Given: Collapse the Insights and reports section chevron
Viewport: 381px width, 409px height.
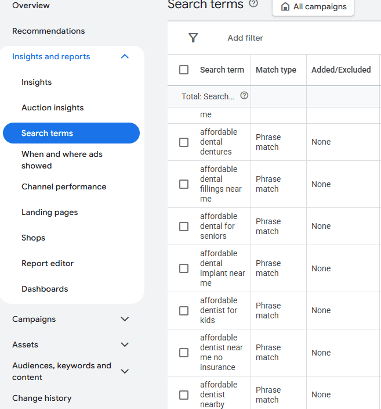Looking at the screenshot, I should pyautogui.click(x=125, y=56).
